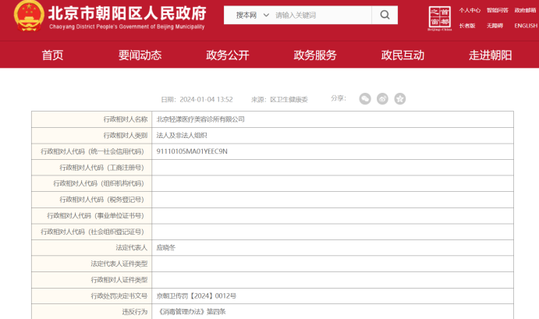This screenshot has width=539, height=319.
Task: Open the 政务公开 navigation item
Action: click(x=228, y=55)
